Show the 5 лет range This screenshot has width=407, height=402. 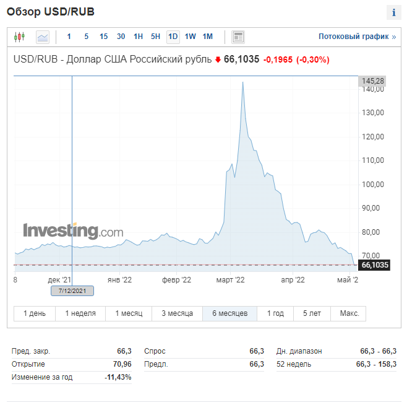tap(312, 313)
